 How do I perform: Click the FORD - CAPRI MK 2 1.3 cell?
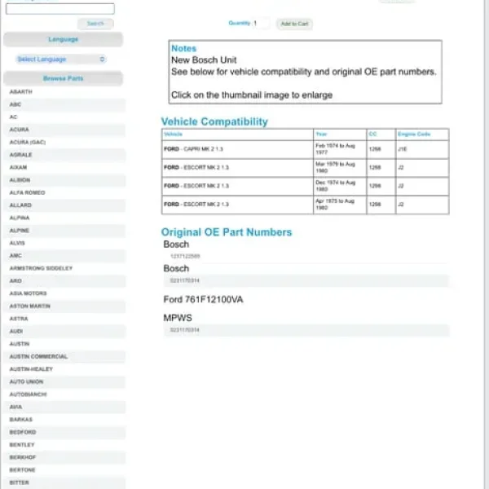[237, 149]
